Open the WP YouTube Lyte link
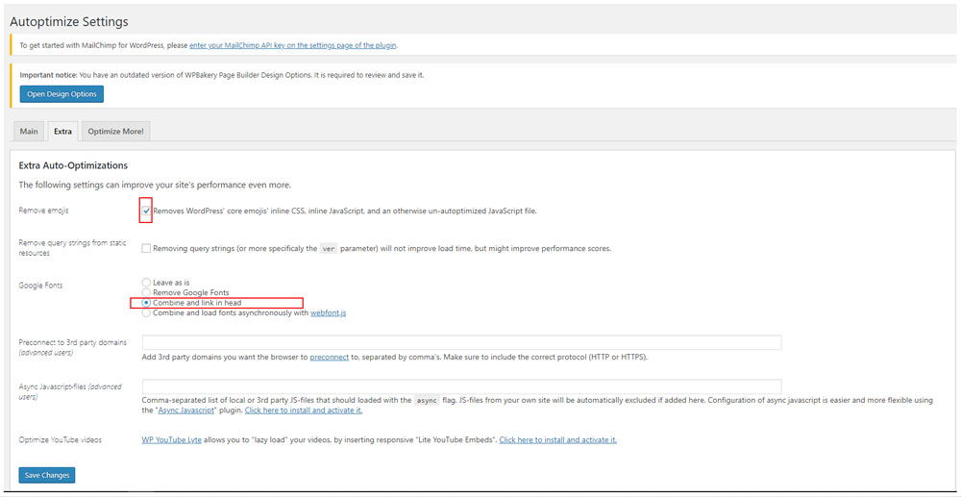Viewport: 961px width, 497px height. [x=173, y=440]
